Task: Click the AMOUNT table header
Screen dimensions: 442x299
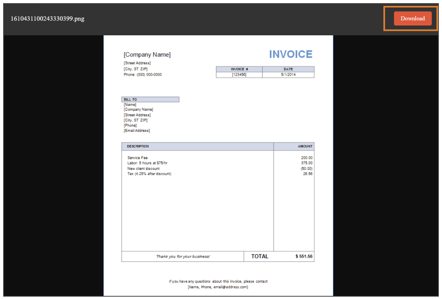Action: (305, 146)
